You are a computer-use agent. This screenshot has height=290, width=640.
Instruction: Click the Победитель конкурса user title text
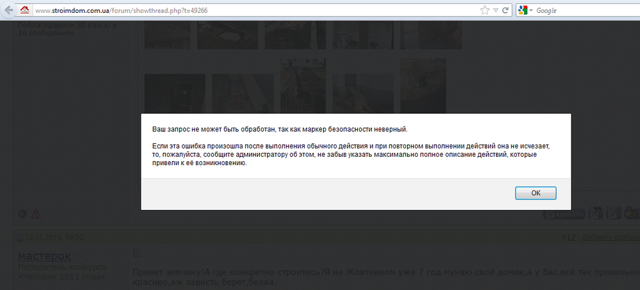[x=63, y=273]
